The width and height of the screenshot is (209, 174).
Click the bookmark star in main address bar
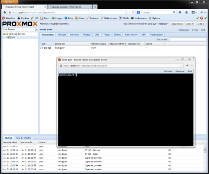tap(126, 13)
